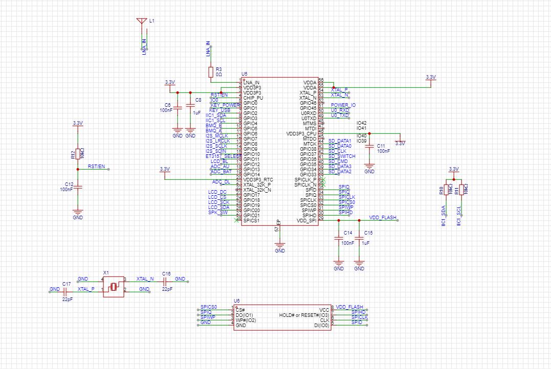This screenshot has width=551, height=369.
Task: Click the U0_TXD net label
Action: (340, 115)
